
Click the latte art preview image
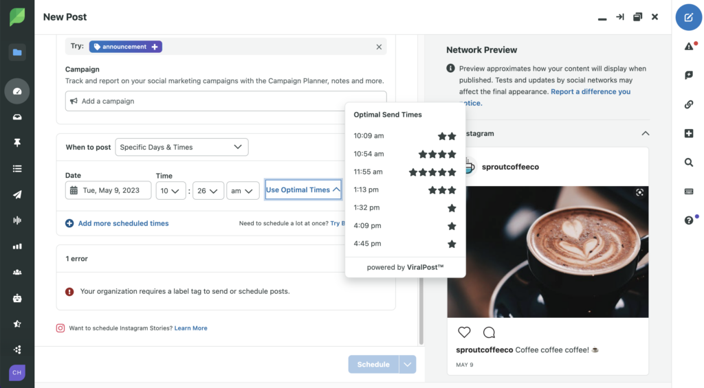coord(548,252)
